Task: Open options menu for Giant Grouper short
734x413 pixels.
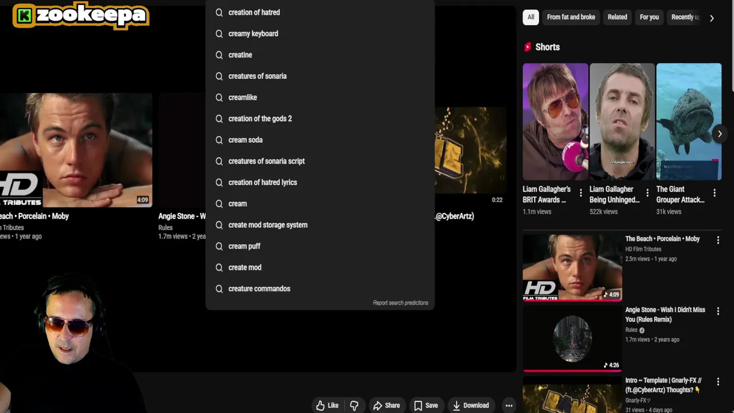Action: tap(715, 193)
